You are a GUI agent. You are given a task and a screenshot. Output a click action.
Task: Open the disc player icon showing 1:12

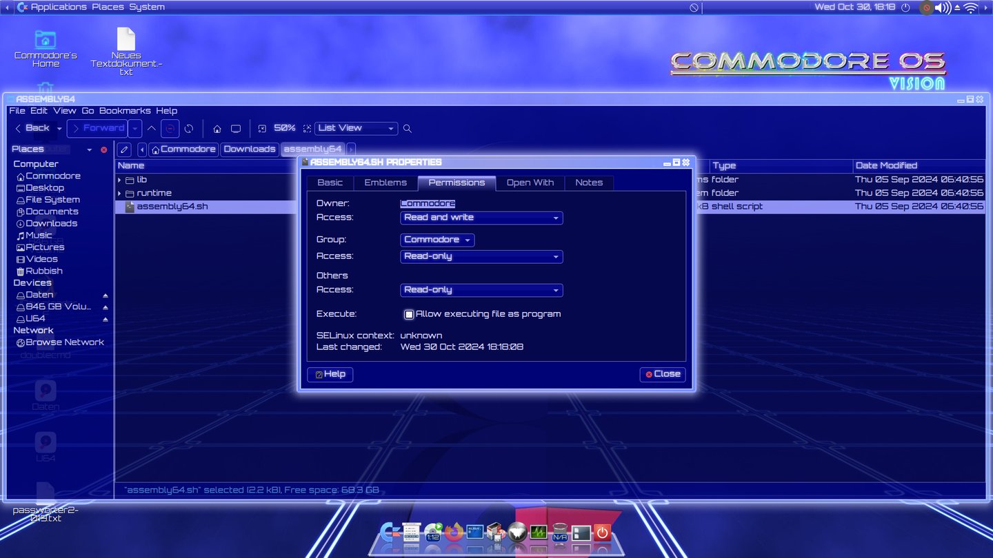(433, 532)
